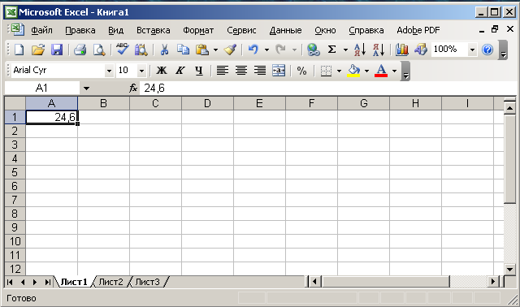Screen dimensions: 520x307
Task: Click the greyed-out Redo arrow
Action: coord(280,50)
